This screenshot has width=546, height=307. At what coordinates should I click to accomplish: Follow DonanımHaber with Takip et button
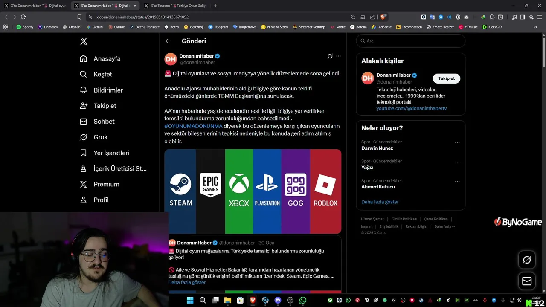pyautogui.click(x=446, y=78)
